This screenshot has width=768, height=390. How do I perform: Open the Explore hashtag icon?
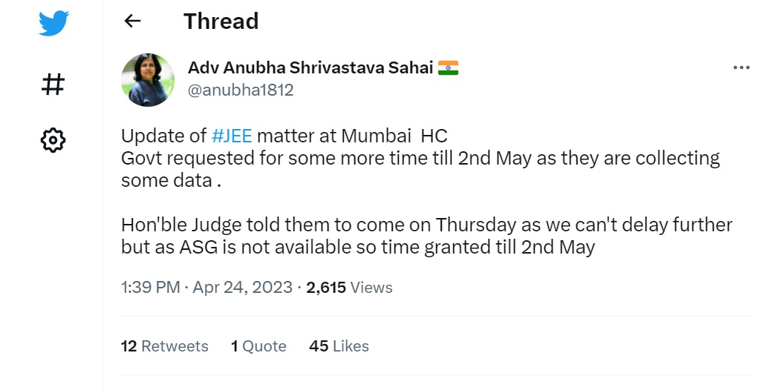53,84
